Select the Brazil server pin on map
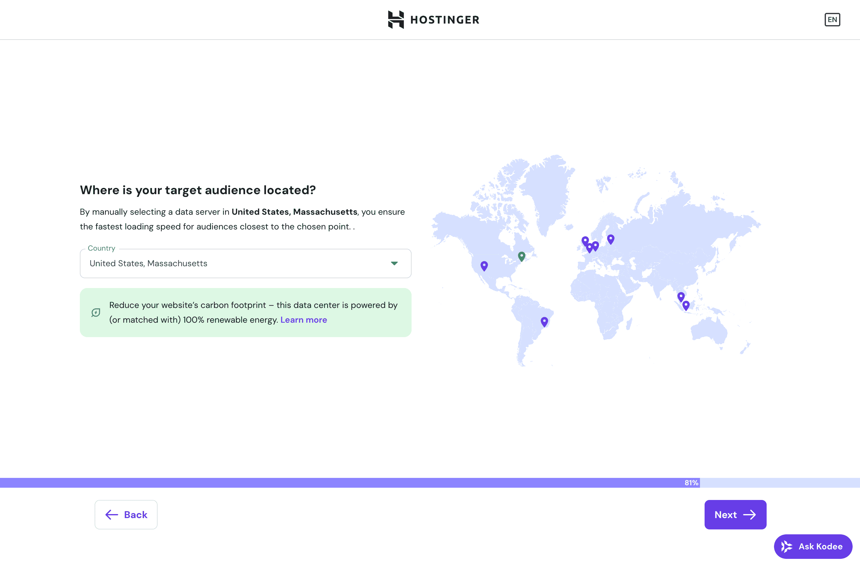Screen dimensions: 860x565 click(x=544, y=321)
